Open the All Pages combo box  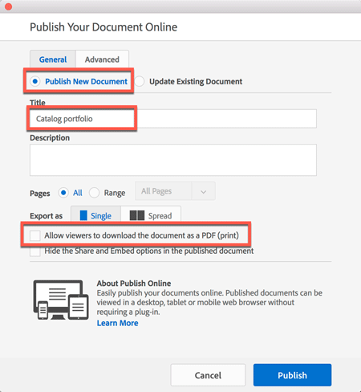tap(175, 191)
